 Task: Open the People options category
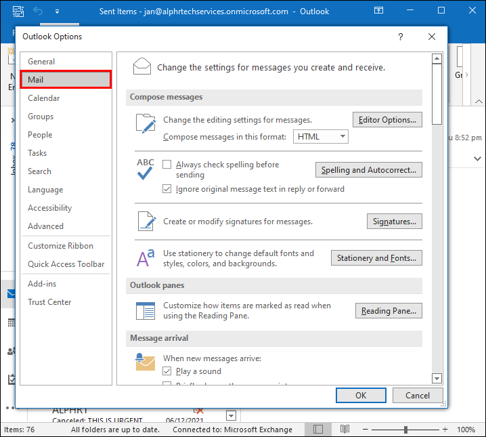point(66,135)
